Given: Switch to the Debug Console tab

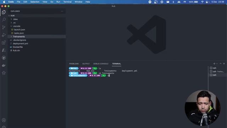Looking at the screenshot, I should tap(101, 64).
